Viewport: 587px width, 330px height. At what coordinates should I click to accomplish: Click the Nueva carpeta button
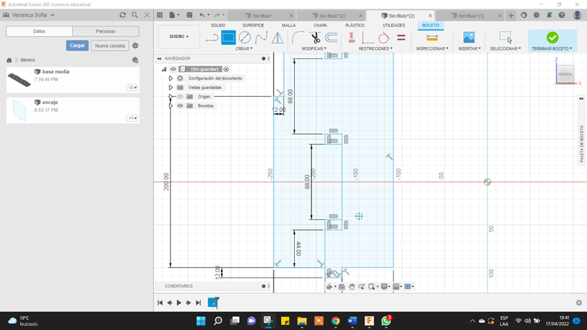point(110,45)
